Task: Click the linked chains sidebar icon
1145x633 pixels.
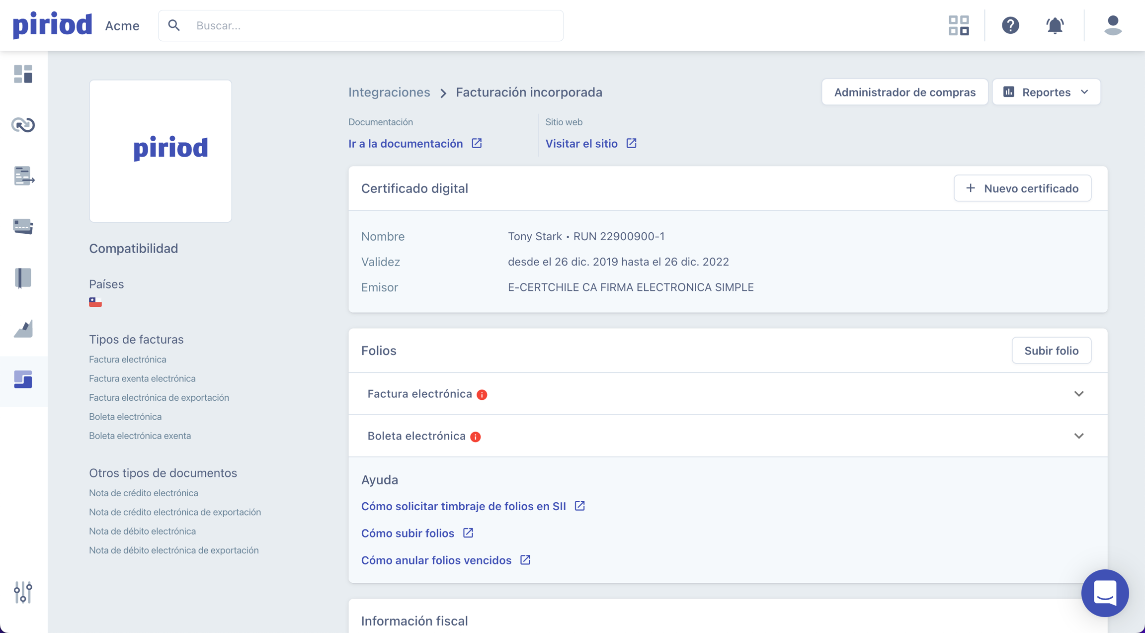Action: 23,125
